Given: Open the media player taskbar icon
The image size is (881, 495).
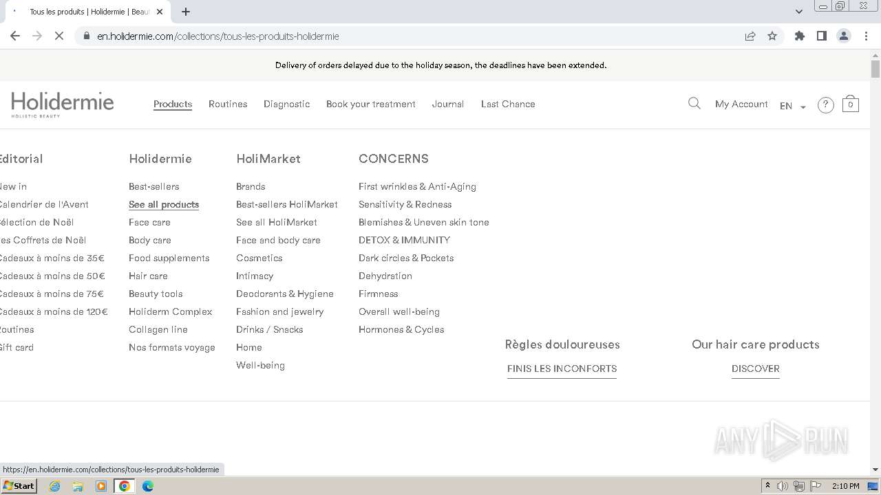Looking at the screenshot, I should coord(101,486).
